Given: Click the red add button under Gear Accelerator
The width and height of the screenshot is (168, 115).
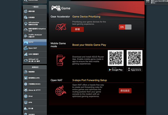Looking at the screenshot, I should pyautogui.click(x=77, y=29).
